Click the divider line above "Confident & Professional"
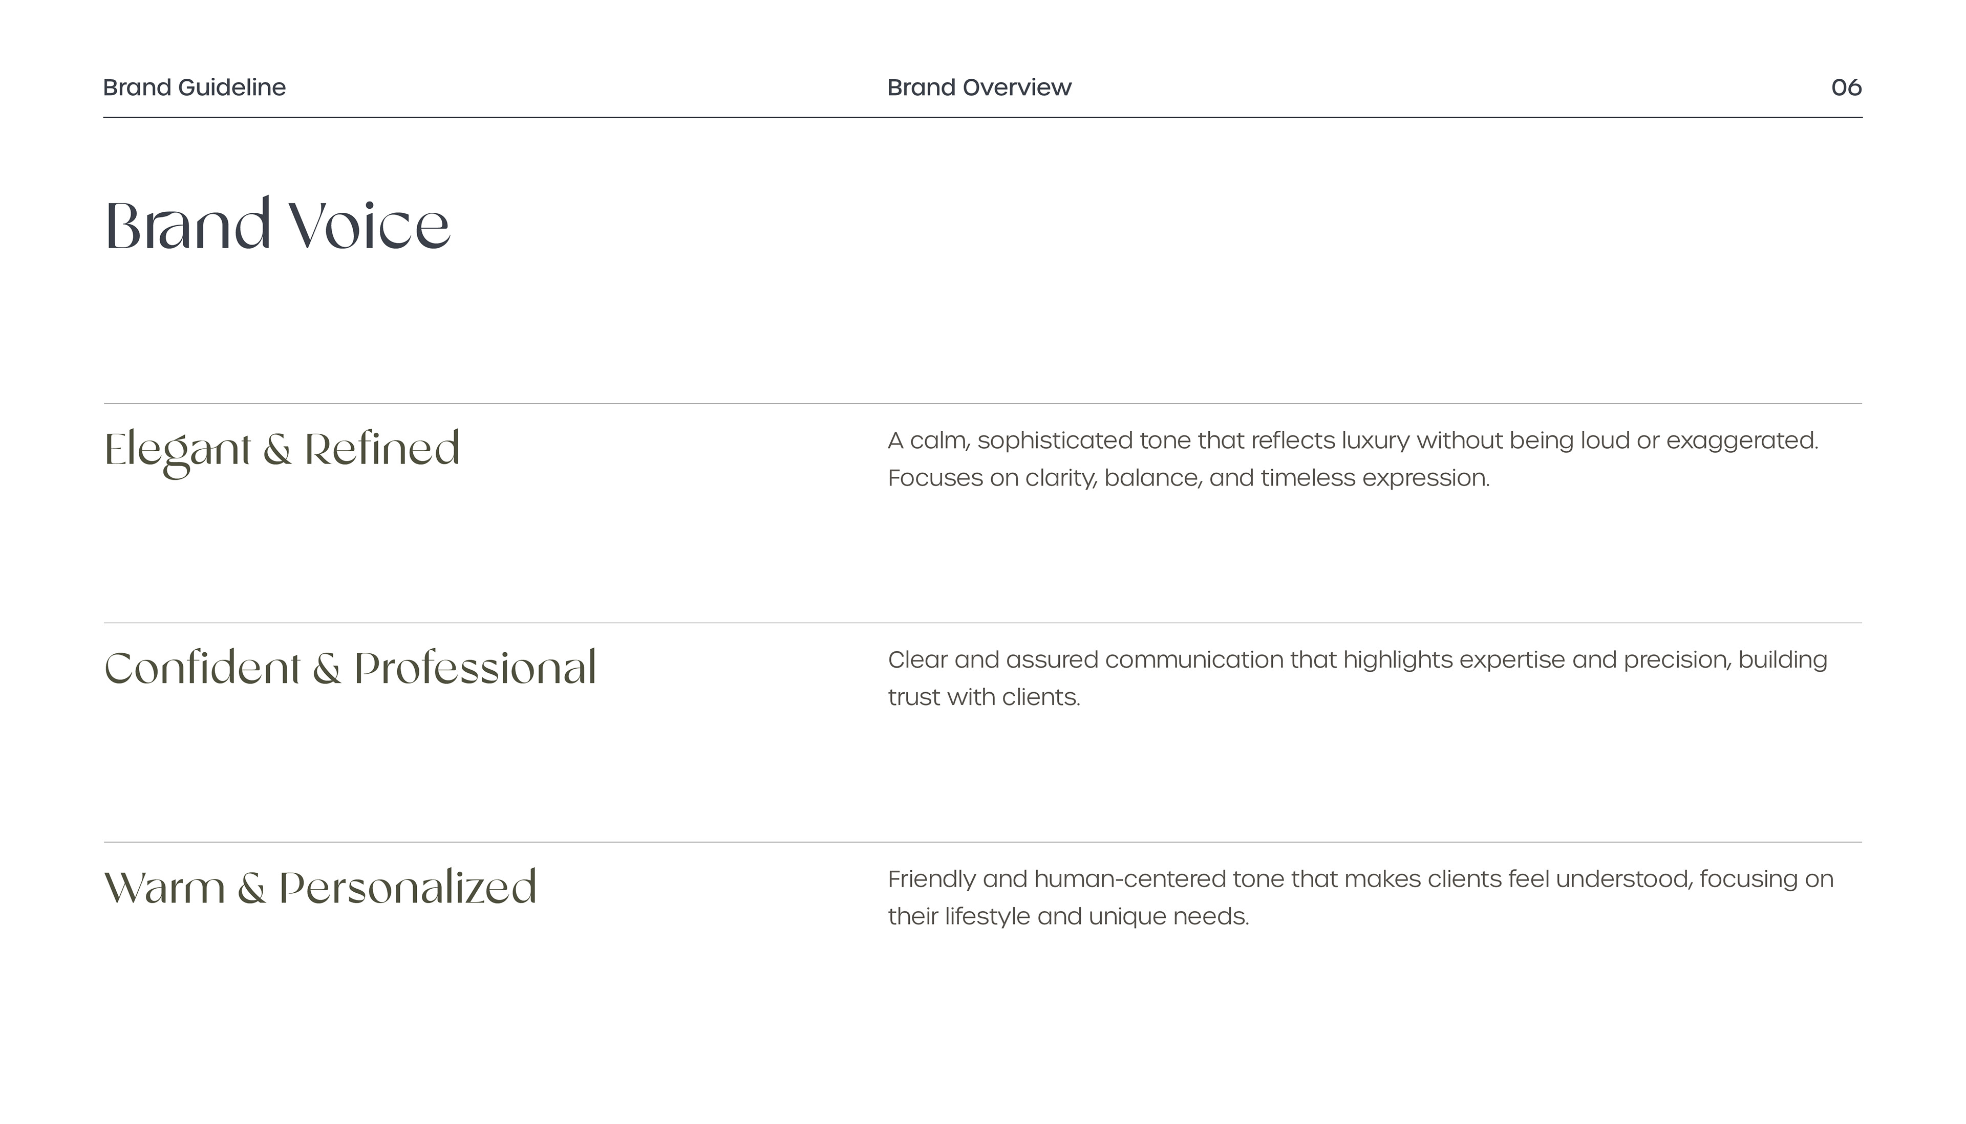The image size is (1966, 1124). (982, 622)
